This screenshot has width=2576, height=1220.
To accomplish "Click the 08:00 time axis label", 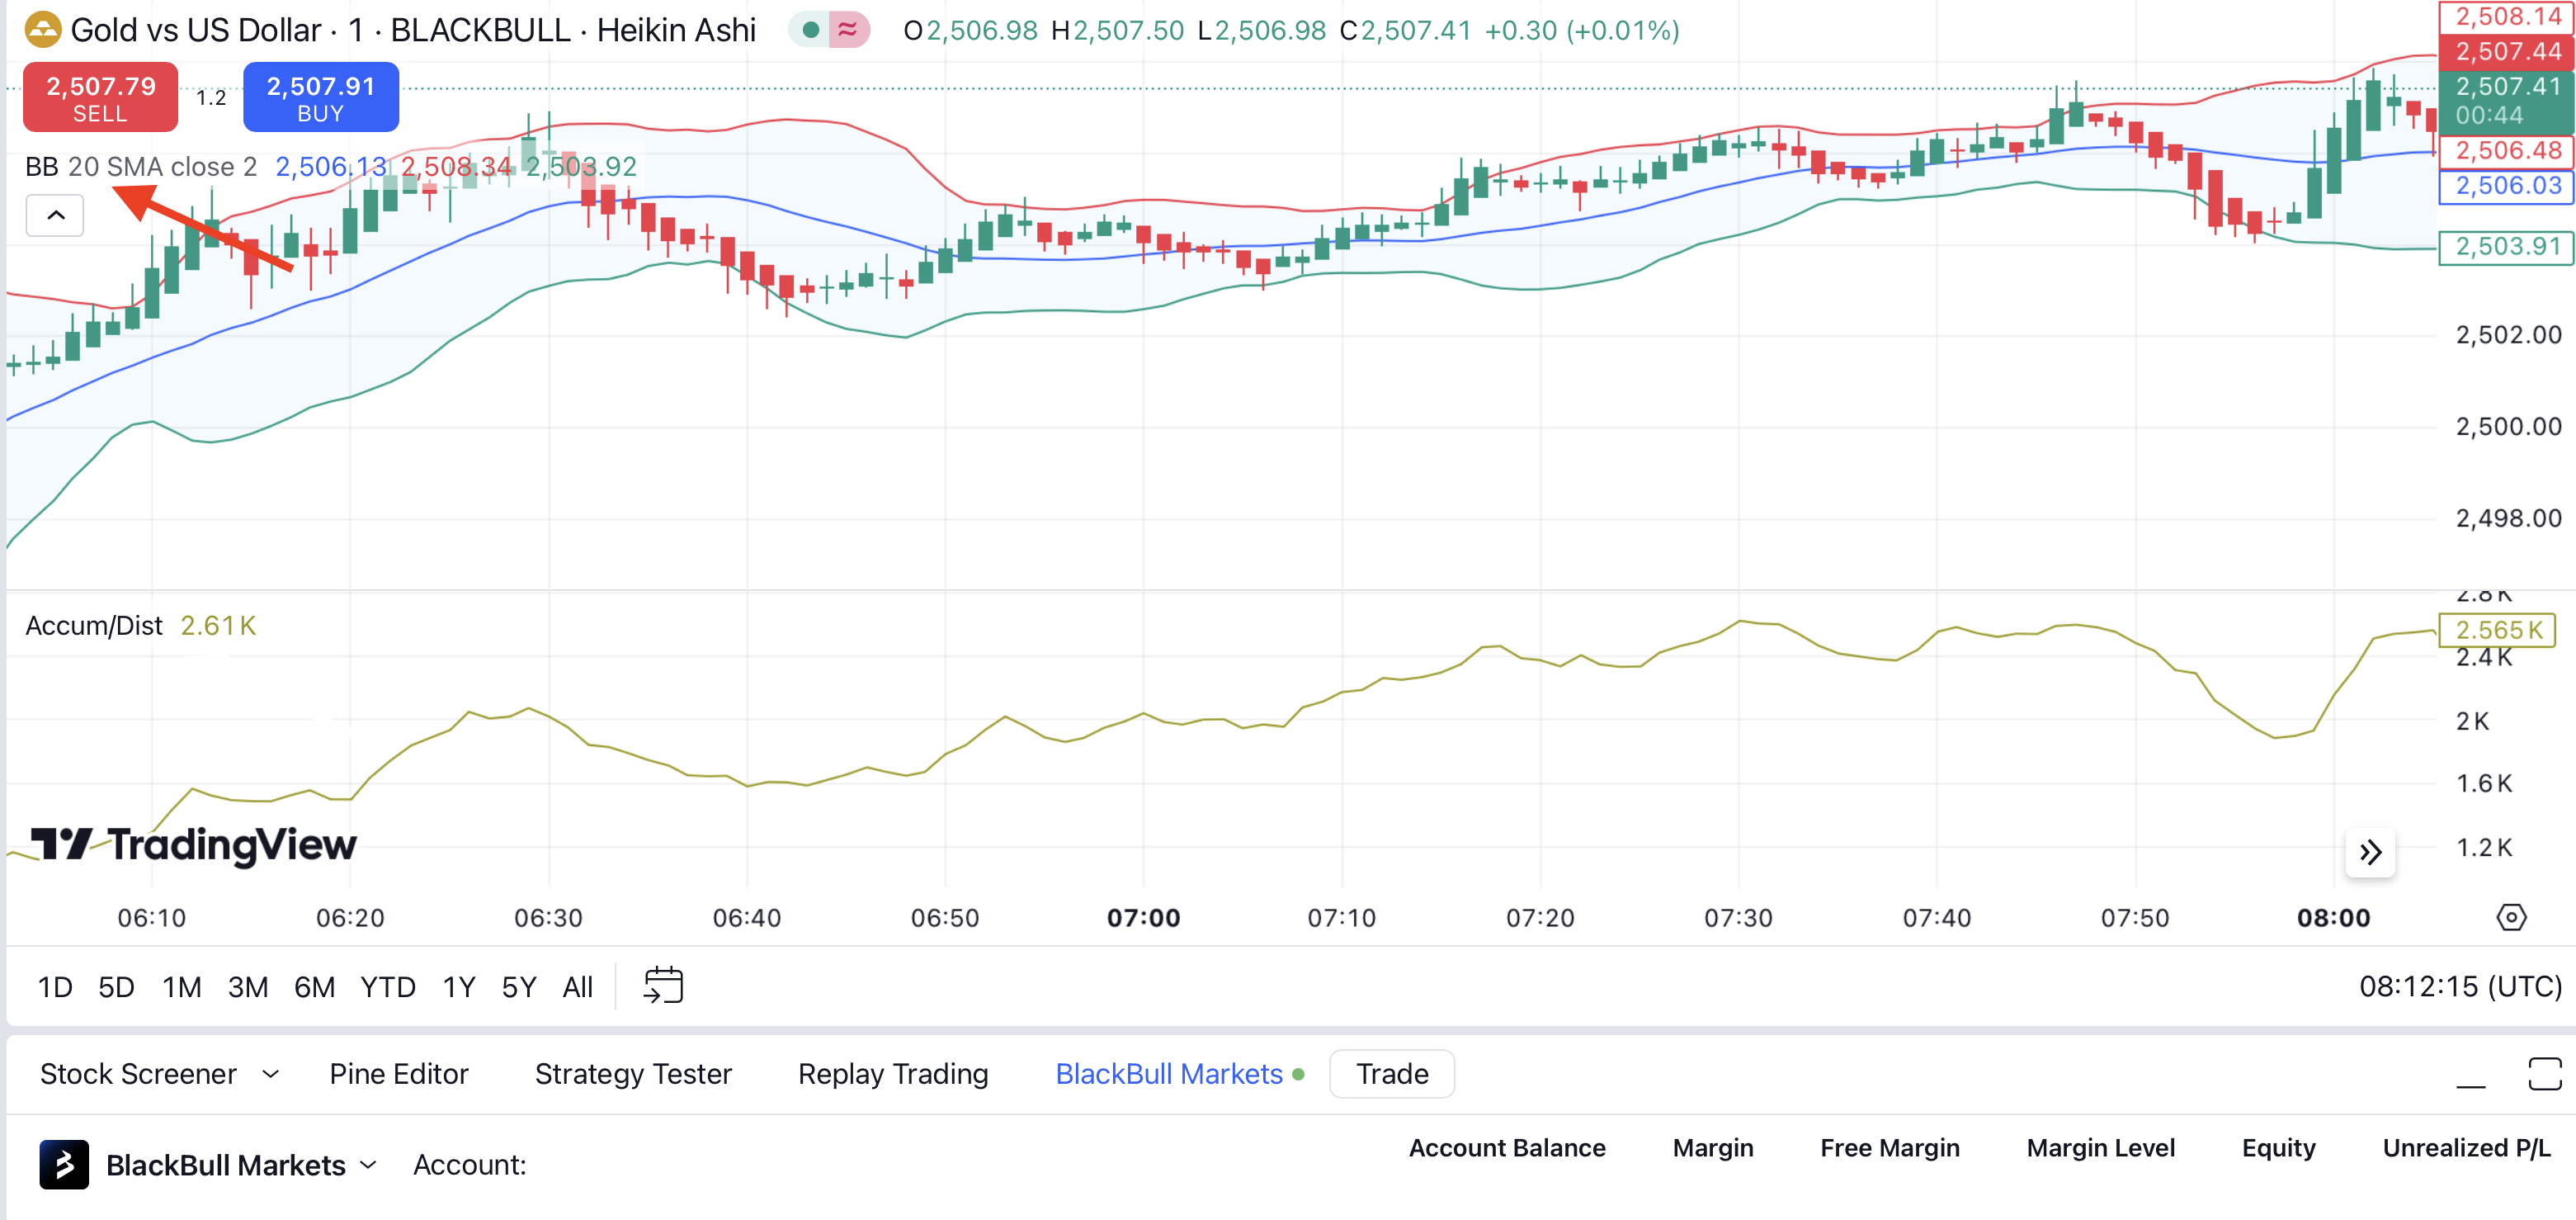I will point(2333,918).
